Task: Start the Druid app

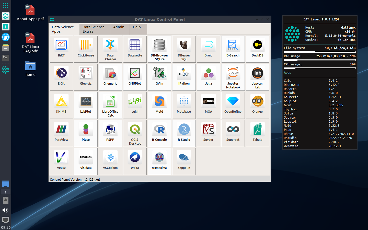Action: [x=209, y=49]
